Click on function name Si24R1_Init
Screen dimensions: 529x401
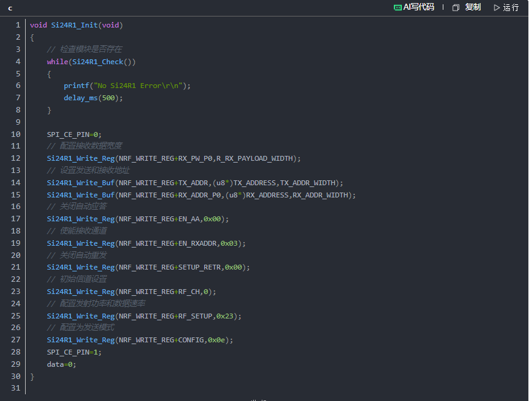click(x=73, y=25)
